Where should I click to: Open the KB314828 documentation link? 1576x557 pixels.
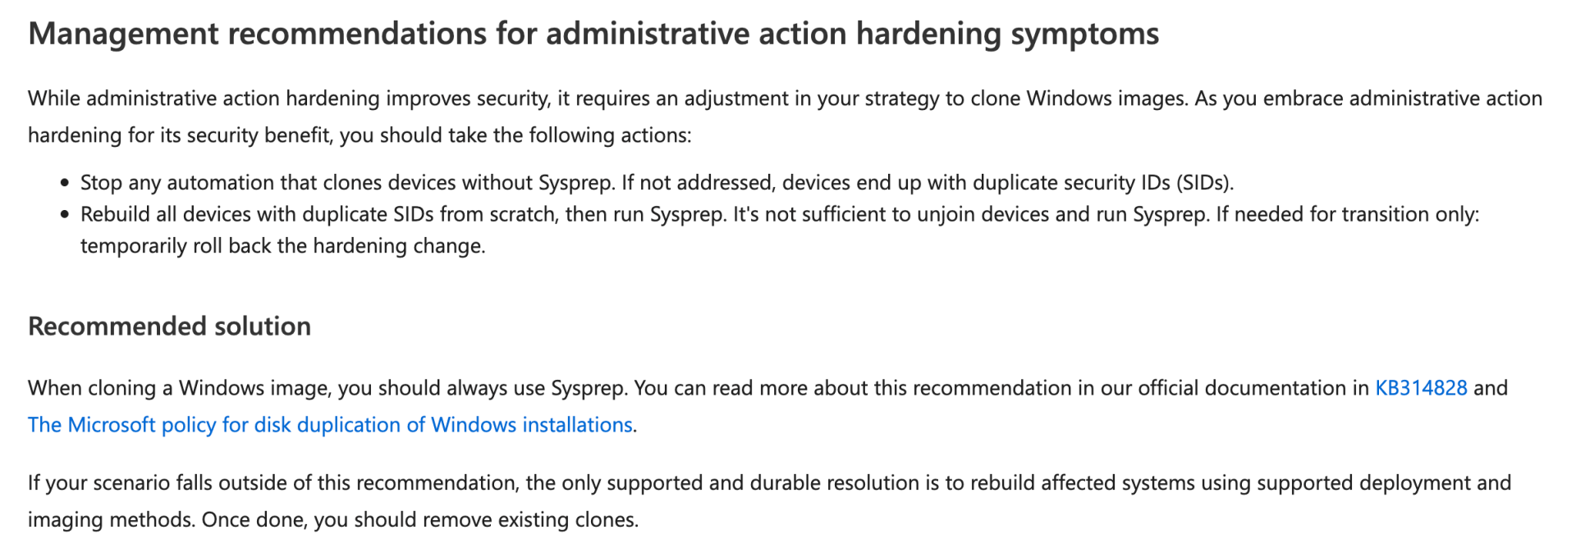click(1420, 388)
